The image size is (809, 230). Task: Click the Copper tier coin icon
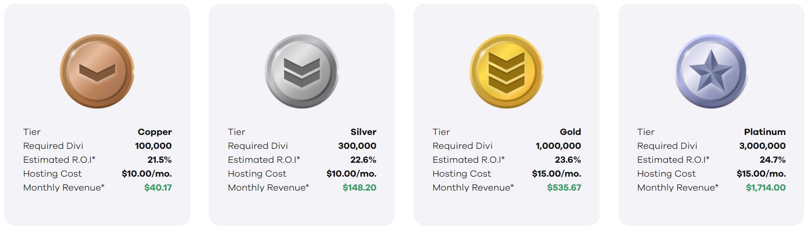point(97,71)
